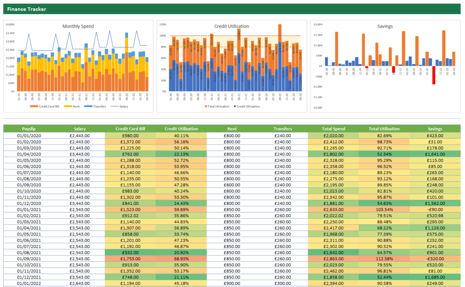Screen dimensions: 465x287
Task: Select the Savings column header
Action: [435, 129]
